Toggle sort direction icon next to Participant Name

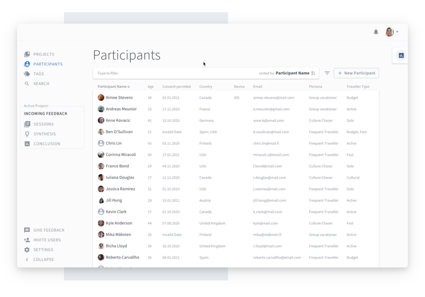313,73
